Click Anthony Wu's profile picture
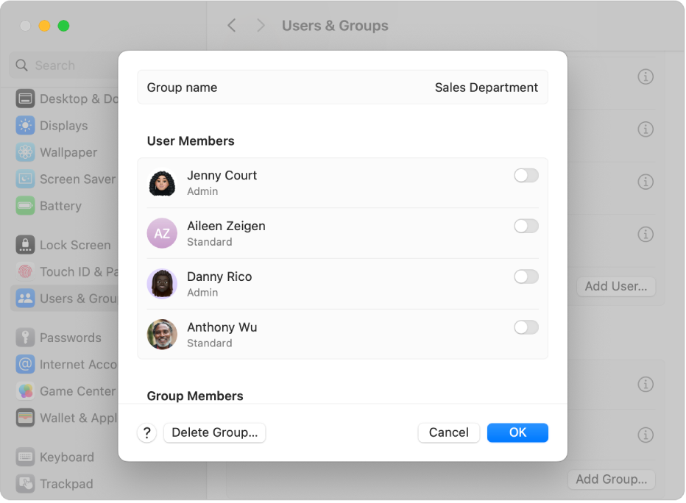 [x=162, y=334]
